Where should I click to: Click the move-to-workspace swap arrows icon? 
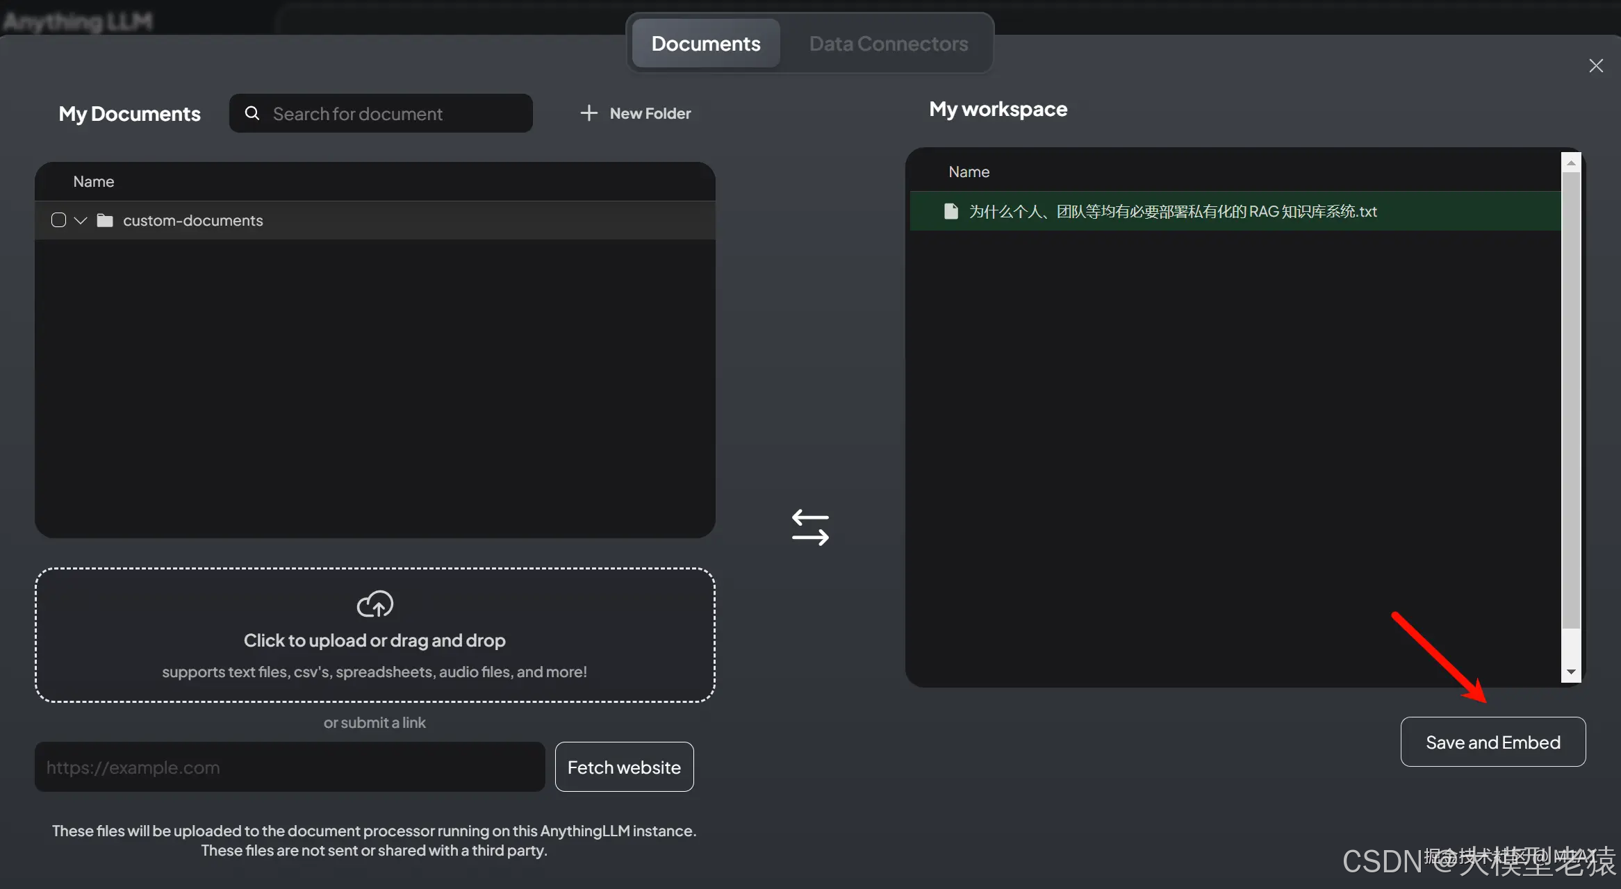click(810, 528)
